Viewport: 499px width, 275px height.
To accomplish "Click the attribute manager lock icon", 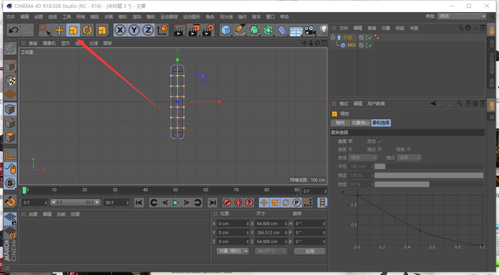I will (468, 104).
